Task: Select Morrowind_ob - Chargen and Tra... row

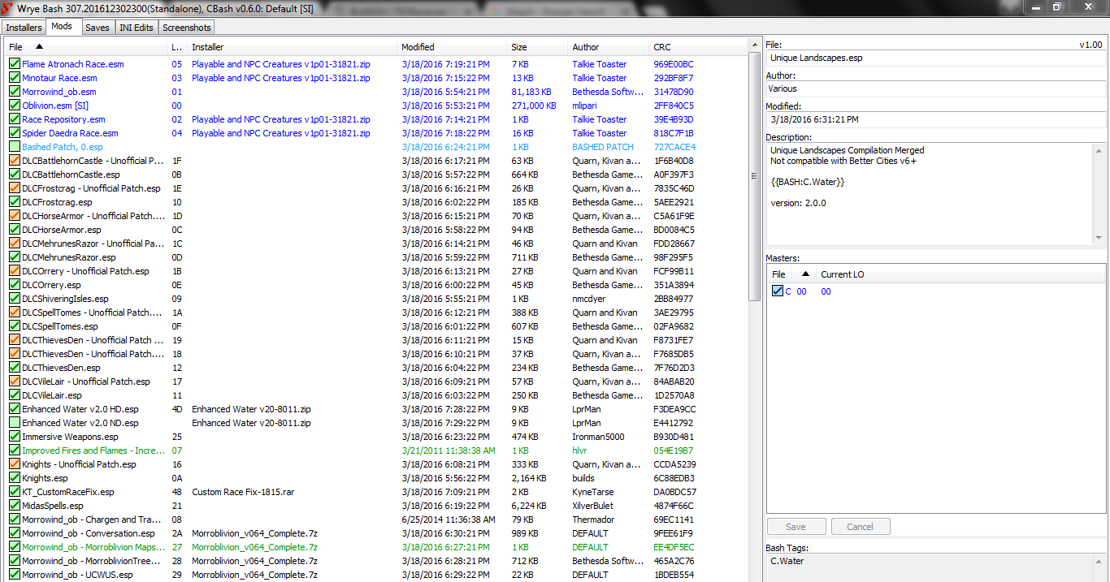Action: 377,519
